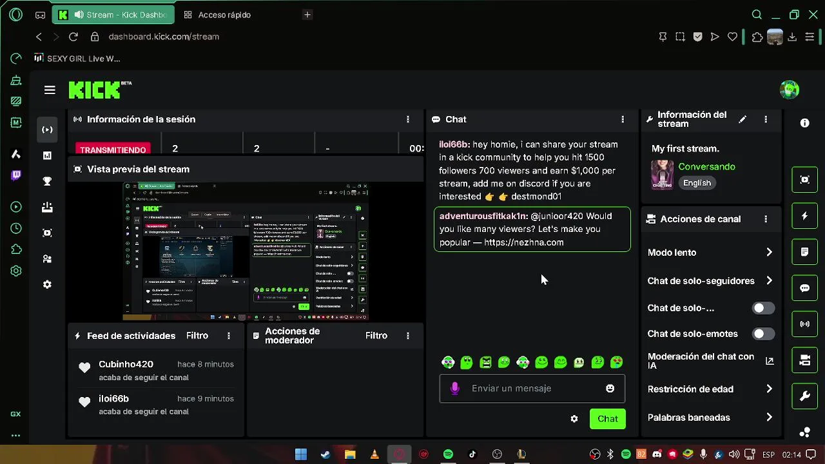Click the purple microphone icon in chat input
Viewport: 825px width, 464px height.
point(455,388)
